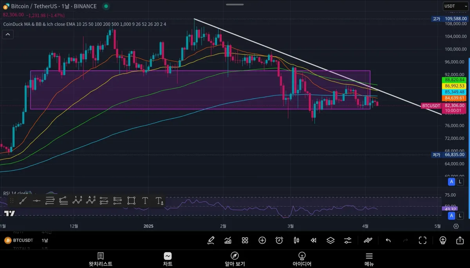
Task: Tap the 1날 interval next to BTCUSDT
Action: point(45,240)
